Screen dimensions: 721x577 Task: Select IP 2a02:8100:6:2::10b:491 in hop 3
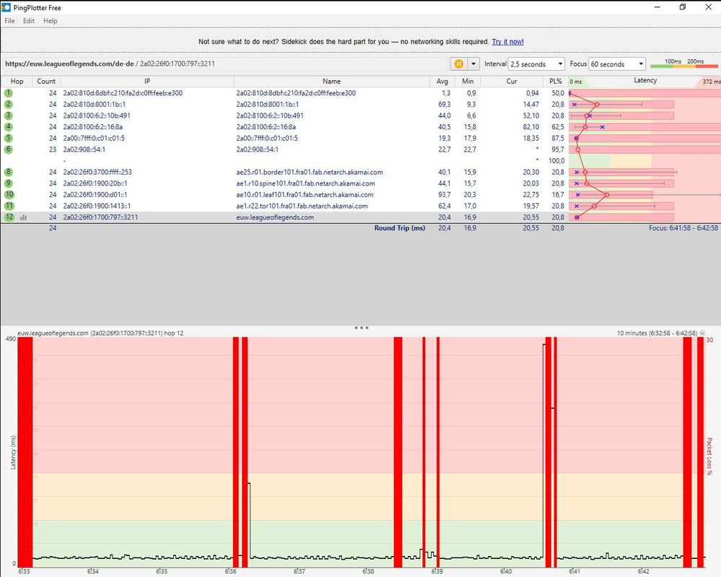[97, 116]
